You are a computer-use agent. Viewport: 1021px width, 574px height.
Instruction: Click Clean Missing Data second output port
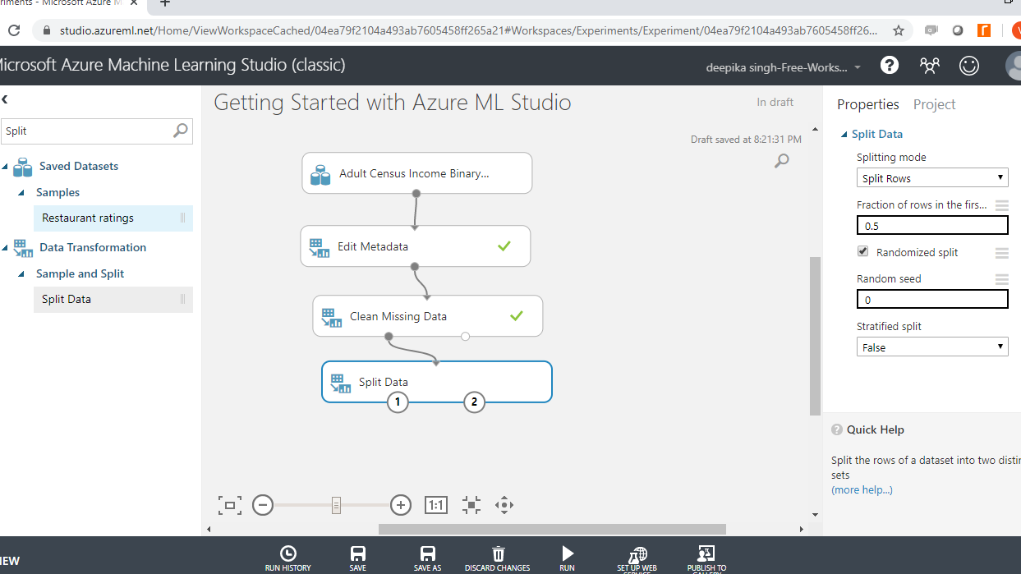tap(466, 336)
